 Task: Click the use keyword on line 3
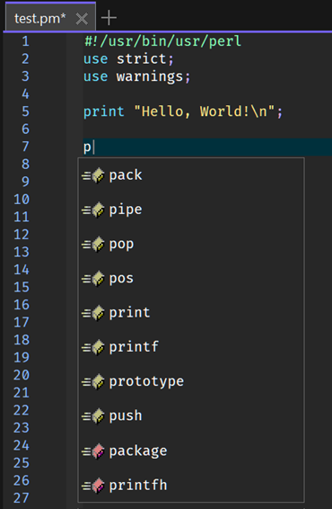coord(95,77)
